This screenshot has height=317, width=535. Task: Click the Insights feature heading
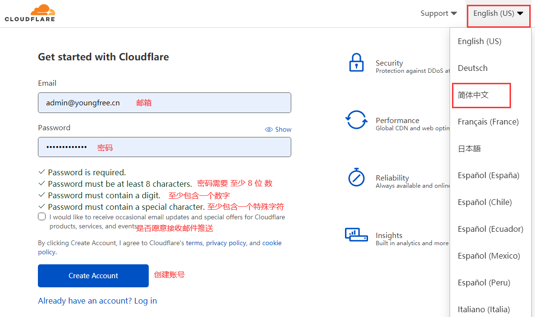pos(389,235)
